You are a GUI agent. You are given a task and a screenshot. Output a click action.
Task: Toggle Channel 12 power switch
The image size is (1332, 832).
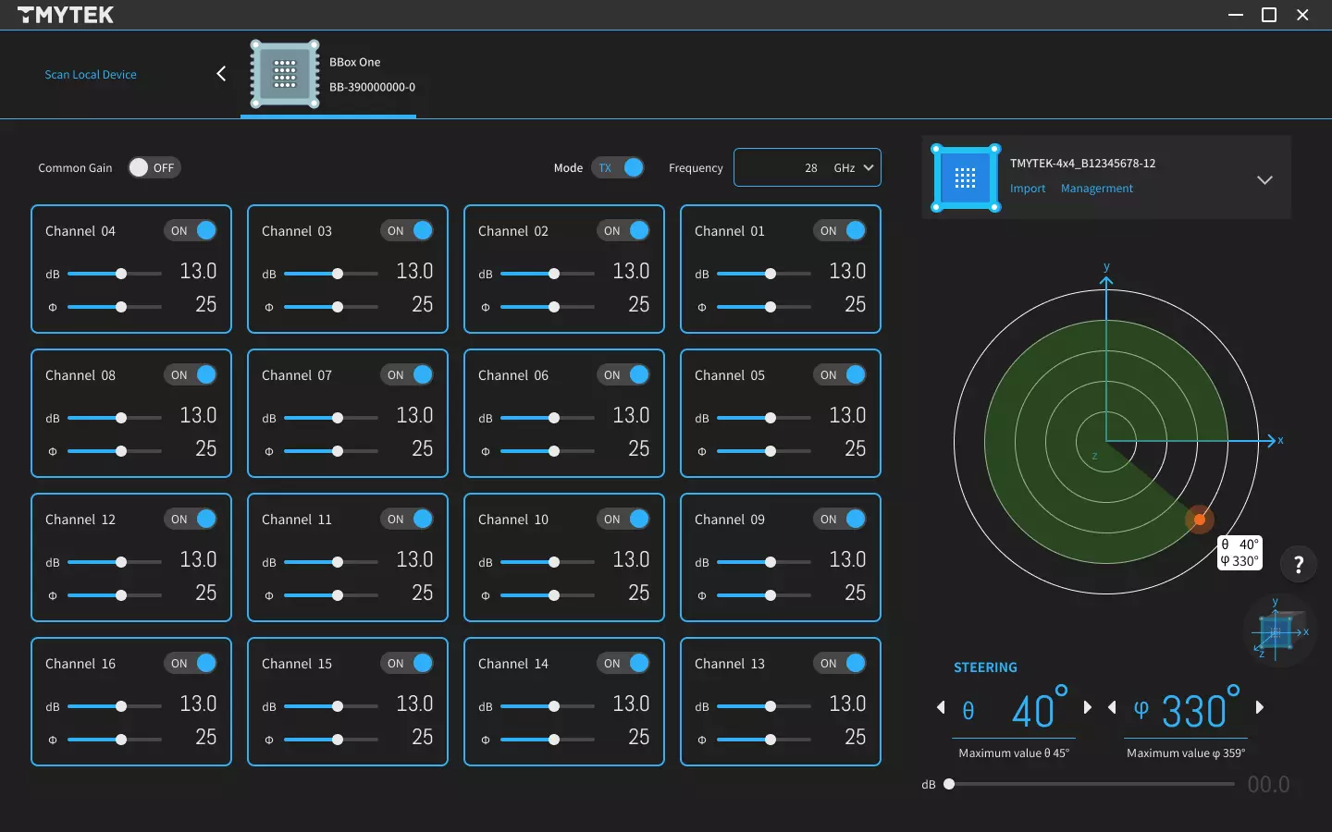(191, 519)
